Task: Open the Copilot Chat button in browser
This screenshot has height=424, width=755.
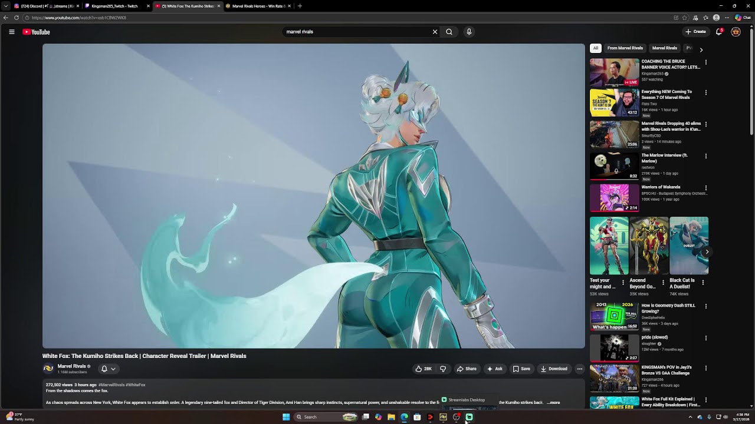Action: [743, 18]
